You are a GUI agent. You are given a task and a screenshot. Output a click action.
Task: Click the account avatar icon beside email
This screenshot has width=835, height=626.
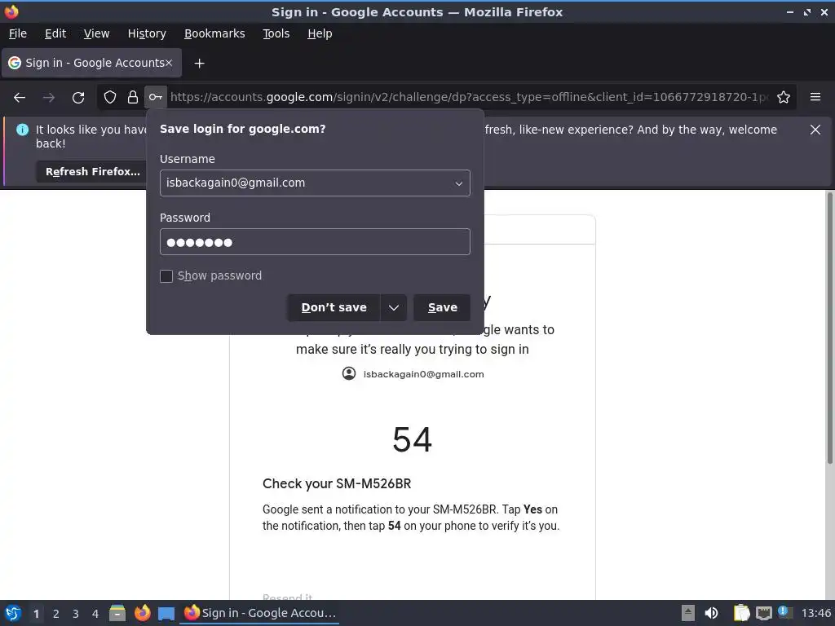(349, 373)
